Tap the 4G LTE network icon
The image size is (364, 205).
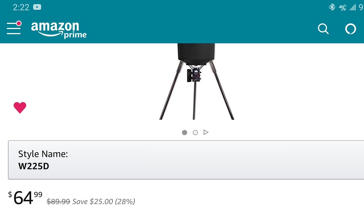point(343,7)
